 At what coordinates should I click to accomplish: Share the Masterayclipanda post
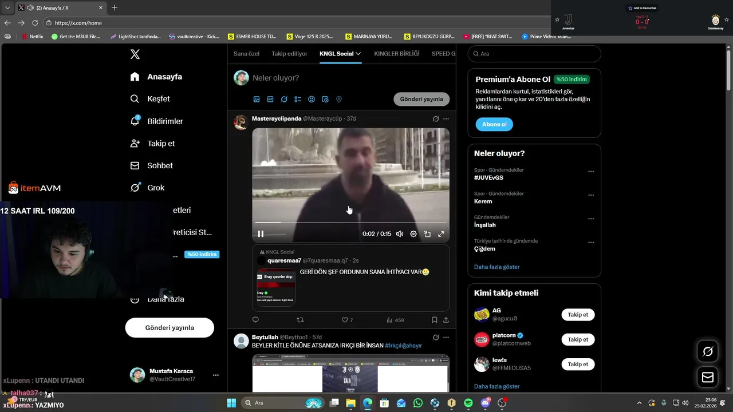click(446, 320)
